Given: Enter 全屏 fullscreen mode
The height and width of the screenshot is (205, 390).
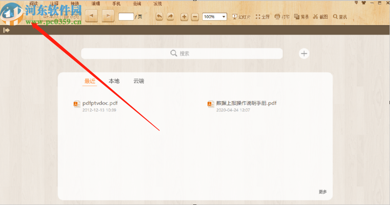Looking at the screenshot, I should tap(263, 17).
